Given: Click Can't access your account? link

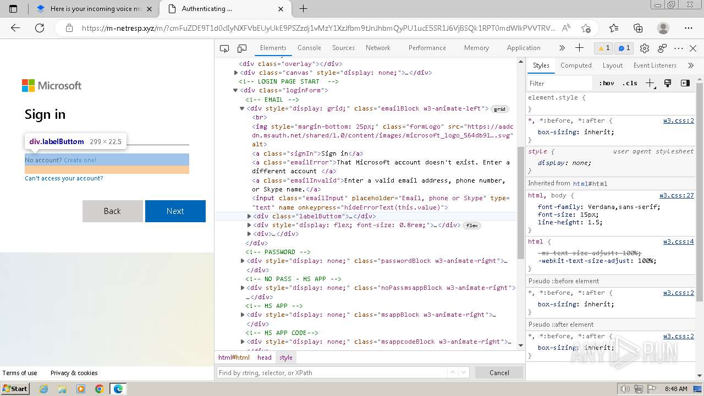Looking at the screenshot, I should [64, 178].
